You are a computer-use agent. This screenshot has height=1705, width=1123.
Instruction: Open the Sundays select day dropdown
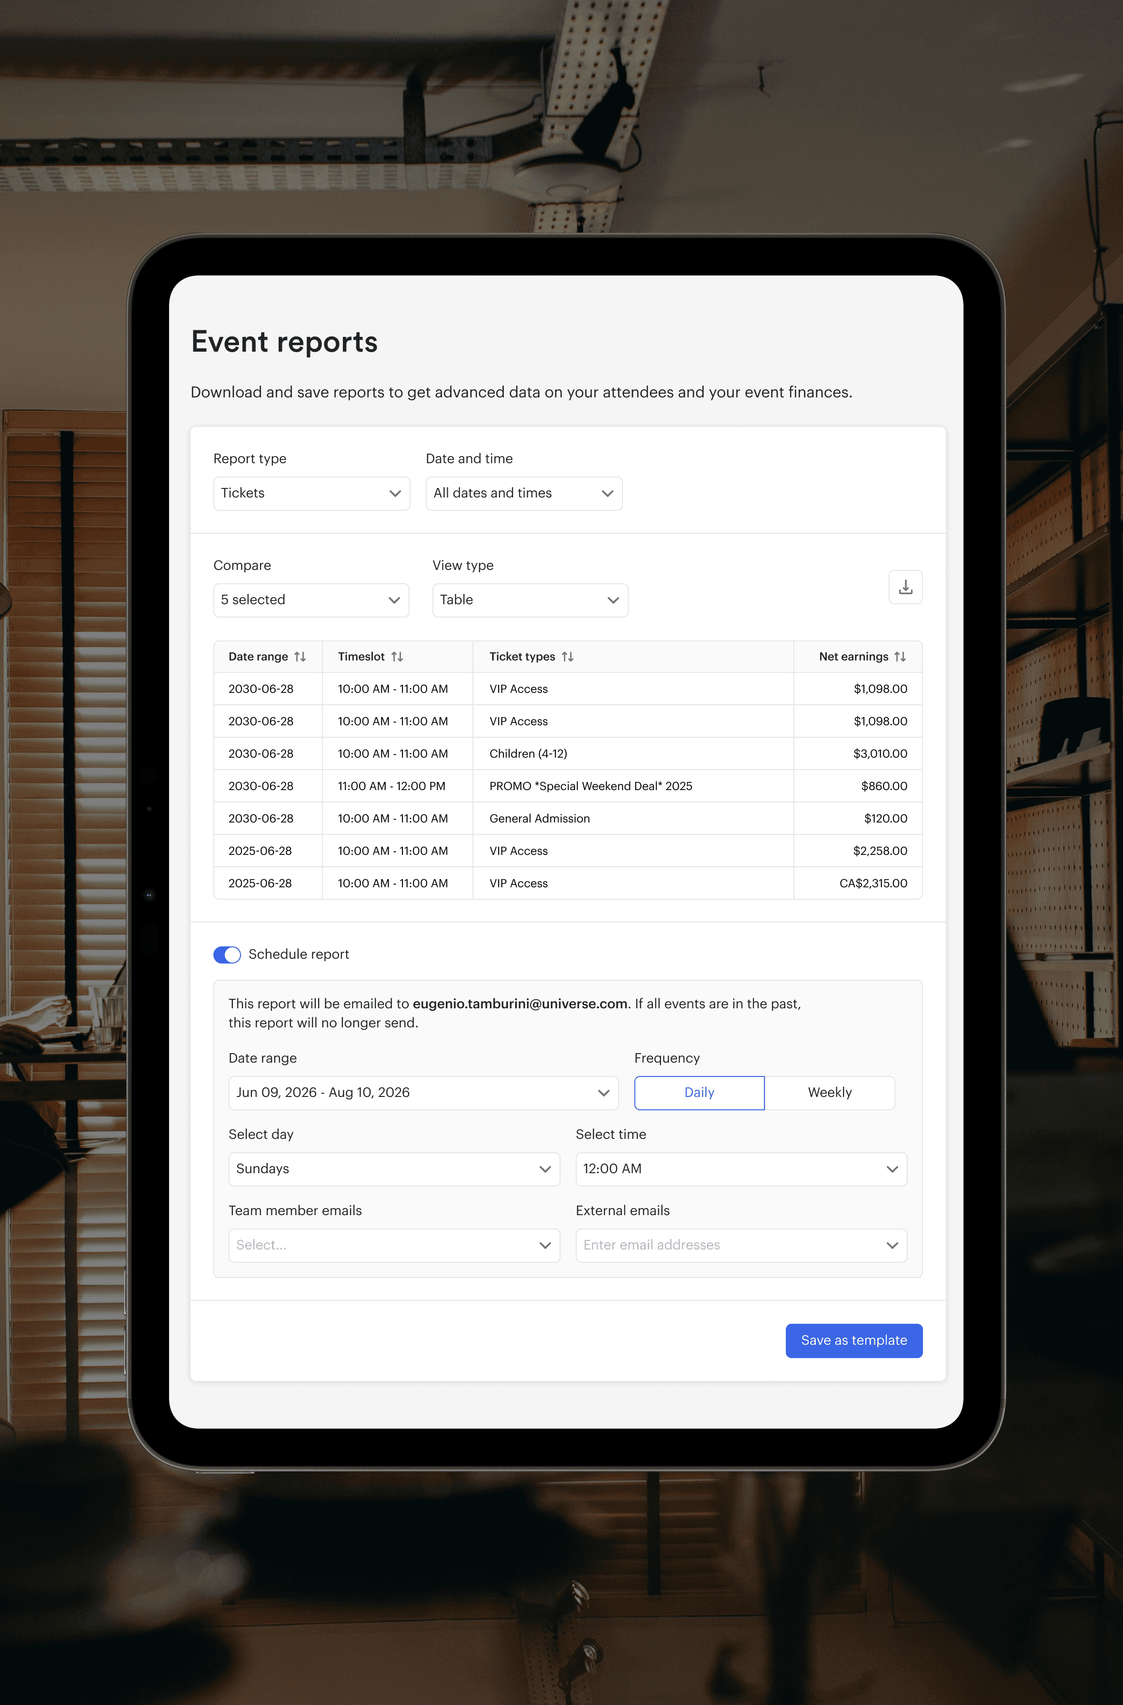[394, 1169]
